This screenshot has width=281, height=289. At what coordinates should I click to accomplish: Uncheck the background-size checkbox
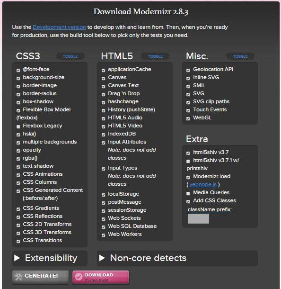point(18,78)
